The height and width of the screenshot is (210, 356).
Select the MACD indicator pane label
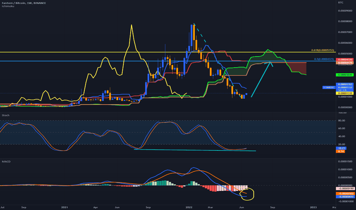pos(6,162)
